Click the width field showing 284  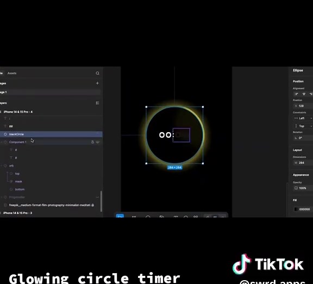pyautogui.click(x=303, y=163)
